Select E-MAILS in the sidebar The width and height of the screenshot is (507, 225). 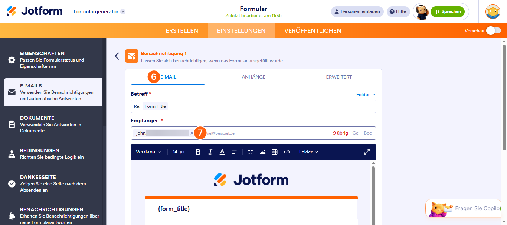click(x=53, y=92)
